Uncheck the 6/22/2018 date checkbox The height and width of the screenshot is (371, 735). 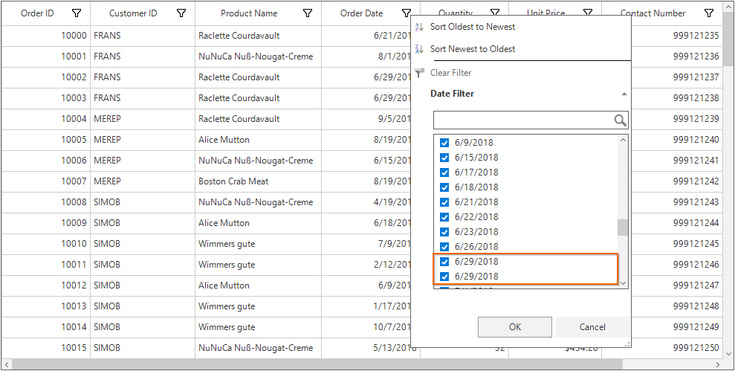[444, 217]
